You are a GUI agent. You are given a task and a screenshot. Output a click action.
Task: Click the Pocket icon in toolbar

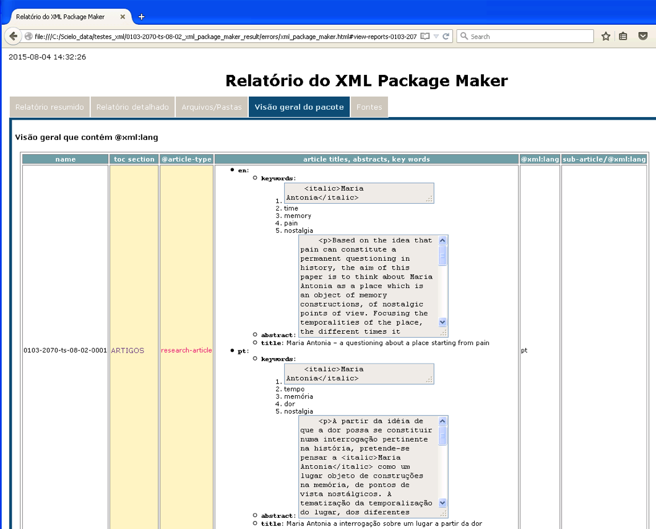tap(643, 36)
